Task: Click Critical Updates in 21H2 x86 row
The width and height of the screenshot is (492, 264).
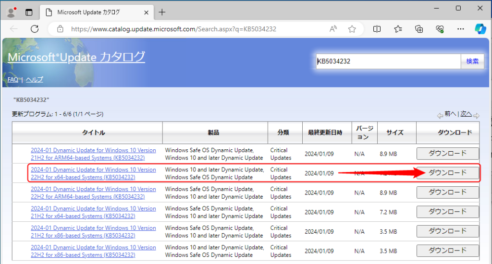Action: [x=281, y=232]
